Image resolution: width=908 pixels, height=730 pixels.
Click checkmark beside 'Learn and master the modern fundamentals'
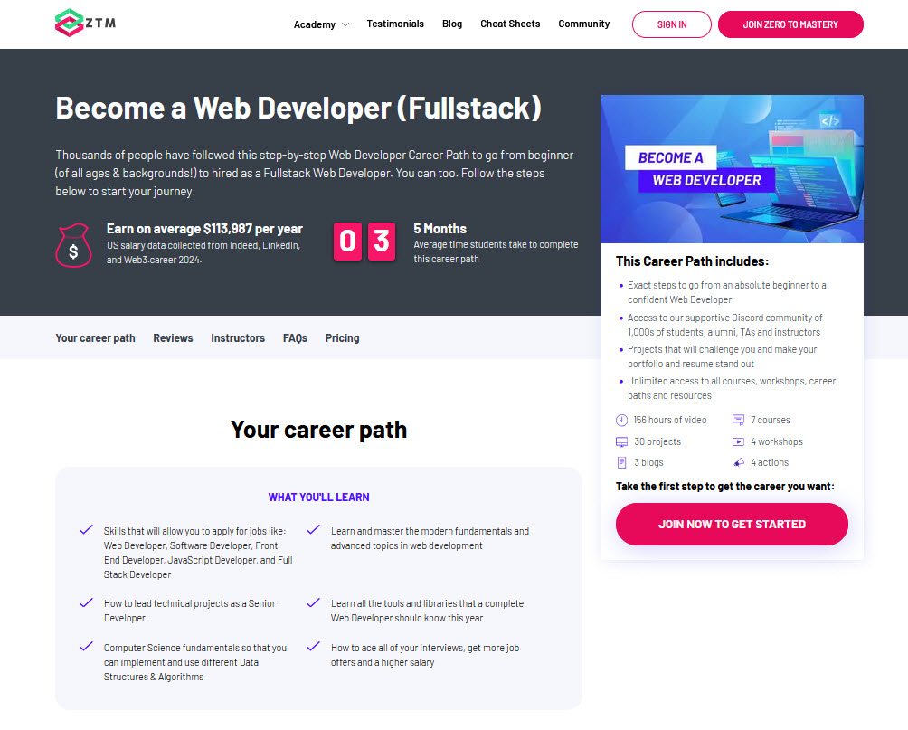[313, 529]
